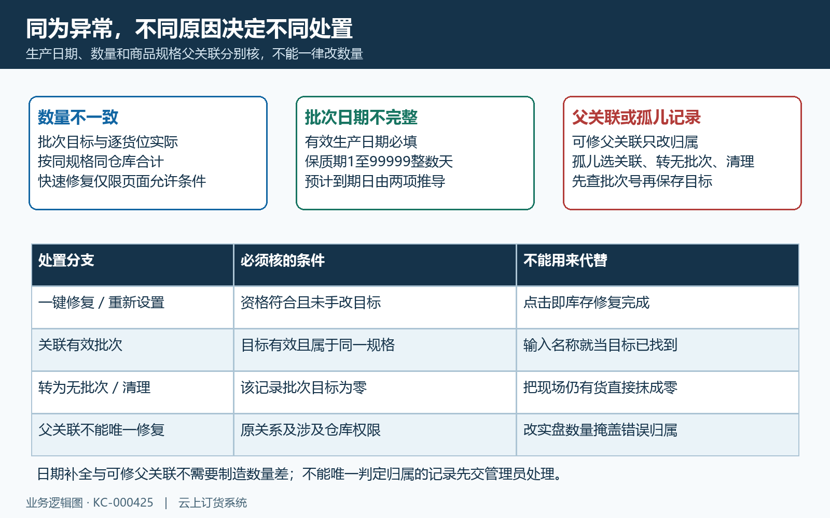The height and width of the screenshot is (518, 830).
Task: Click the card heading "父关联或孤儿记录"
Action: pyautogui.click(x=637, y=118)
